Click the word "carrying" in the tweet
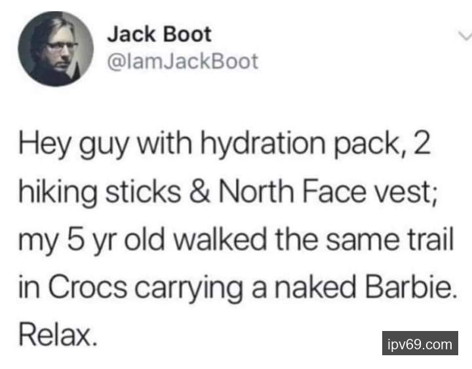This screenshot has height=369, width=472. click(188, 288)
